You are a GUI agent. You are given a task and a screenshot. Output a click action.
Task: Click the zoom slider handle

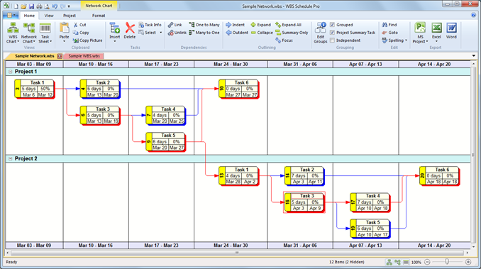coord(447,262)
